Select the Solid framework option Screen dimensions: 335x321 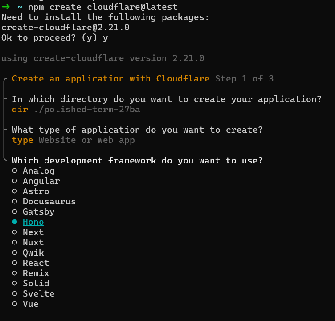pyautogui.click(x=36, y=284)
